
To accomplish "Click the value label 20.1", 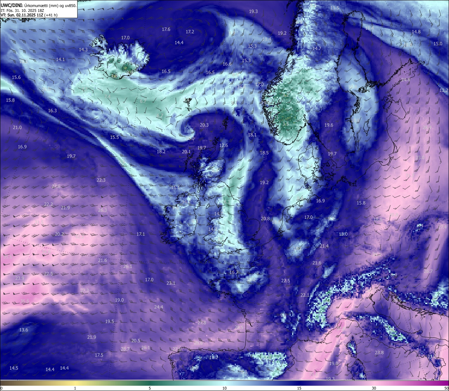I will coord(186,151).
